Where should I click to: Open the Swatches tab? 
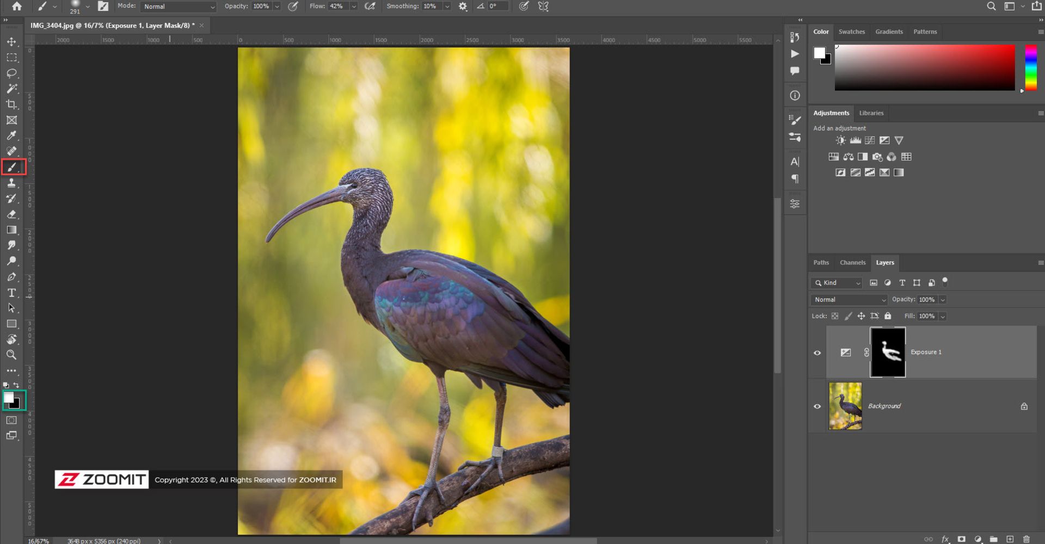[x=851, y=32]
